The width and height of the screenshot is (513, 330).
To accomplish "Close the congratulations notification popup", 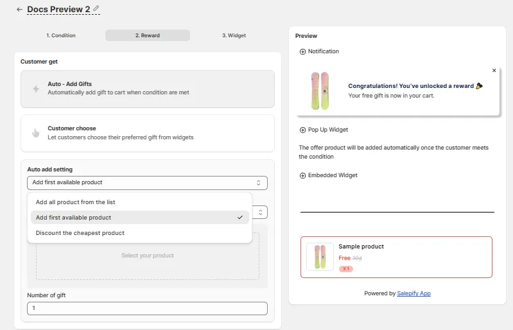I will (x=494, y=71).
